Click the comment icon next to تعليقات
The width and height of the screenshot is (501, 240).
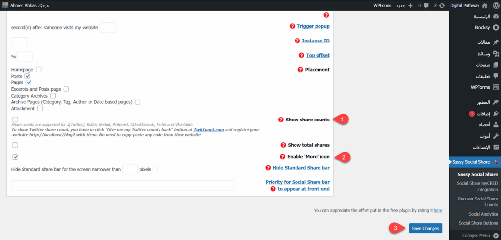pos(496,76)
